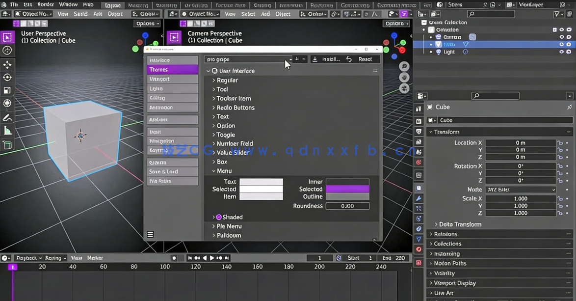Toggle the Shaded option in the theme settings
This screenshot has width=576, height=301.
point(219,217)
